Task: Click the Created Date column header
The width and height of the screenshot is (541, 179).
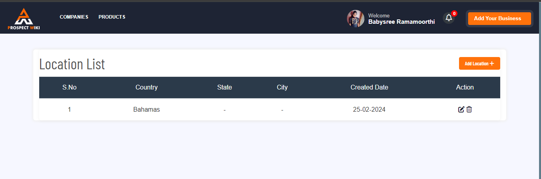Action: tap(370, 88)
